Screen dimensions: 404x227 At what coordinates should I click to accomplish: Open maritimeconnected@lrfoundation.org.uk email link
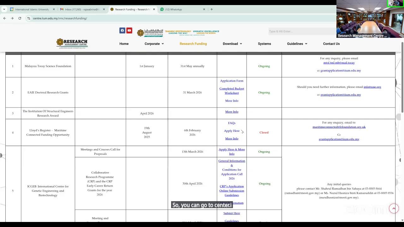point(339,127)
